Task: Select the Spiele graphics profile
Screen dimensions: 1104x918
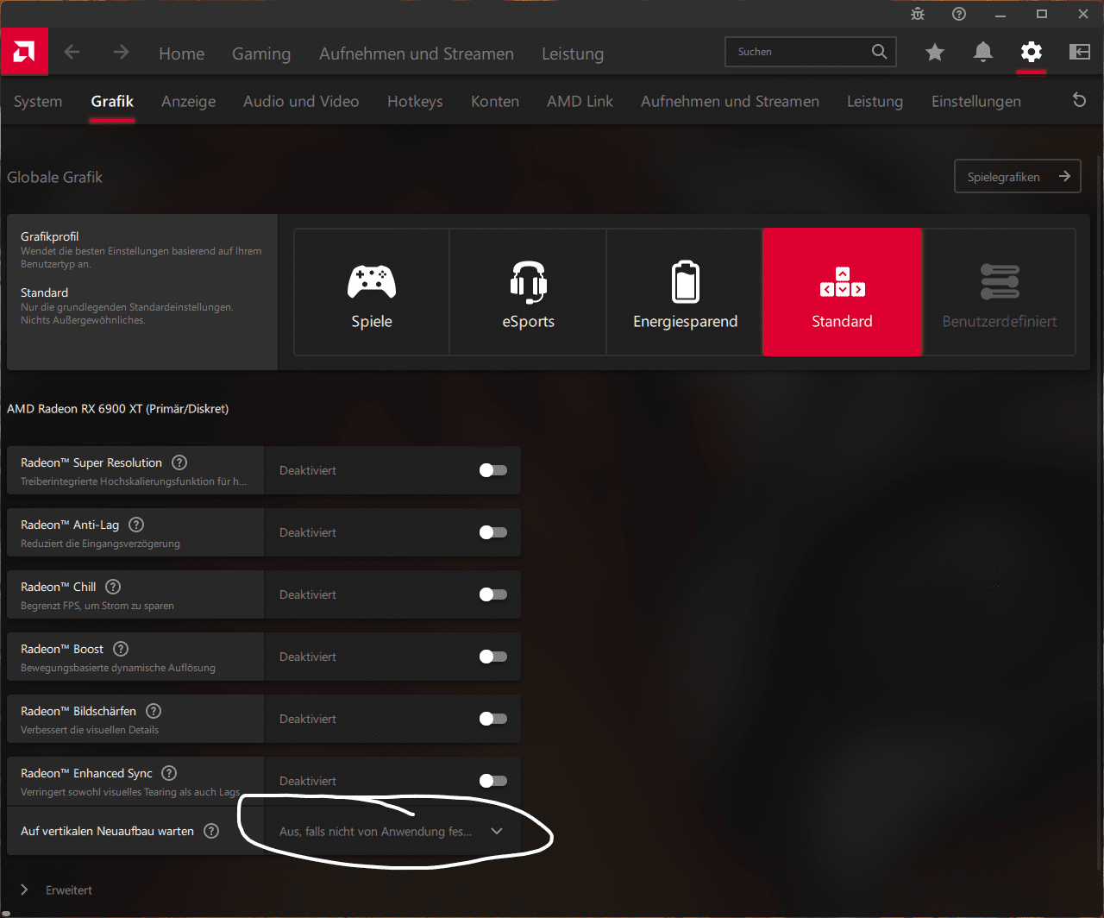Action: tap(372, 292)
